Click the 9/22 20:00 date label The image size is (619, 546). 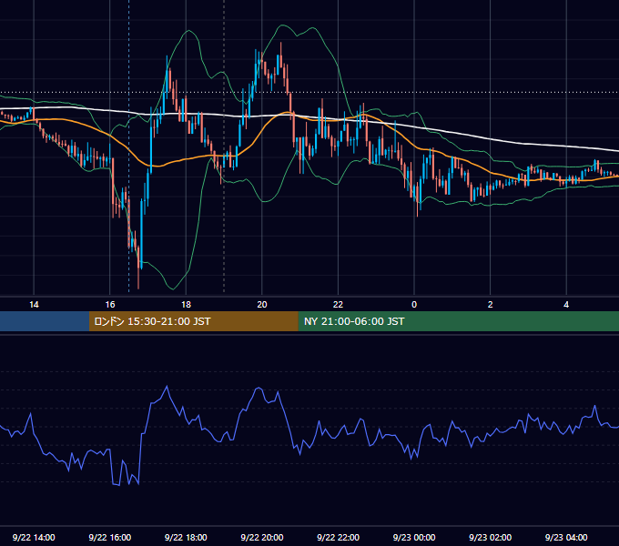pos(262,537)
